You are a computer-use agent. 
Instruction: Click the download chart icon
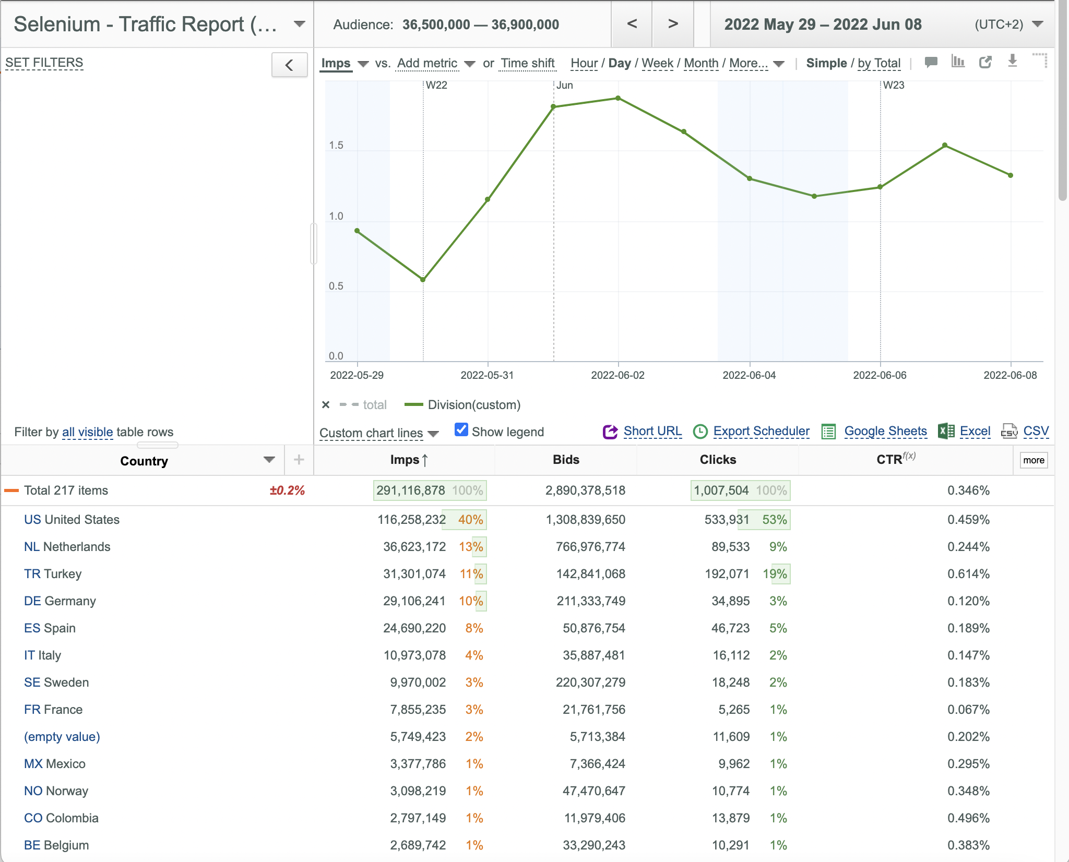click(x=1013, y=61)
